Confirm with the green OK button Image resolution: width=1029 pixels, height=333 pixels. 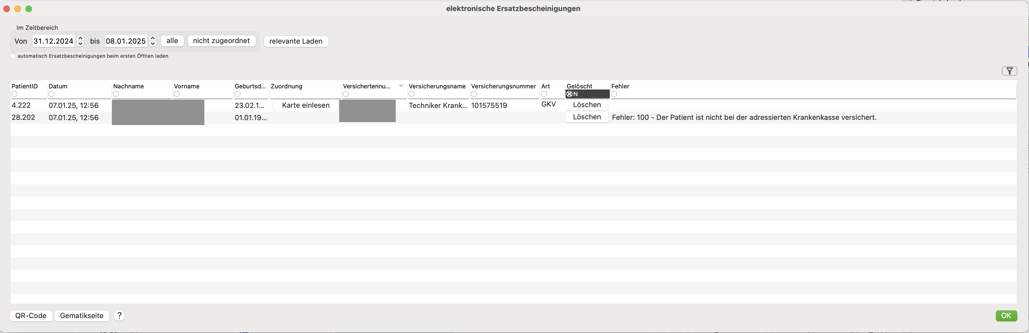click(x=1006, y=315)
